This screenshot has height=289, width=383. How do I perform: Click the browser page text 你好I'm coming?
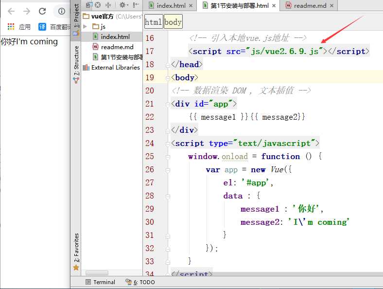coord(29,41)
